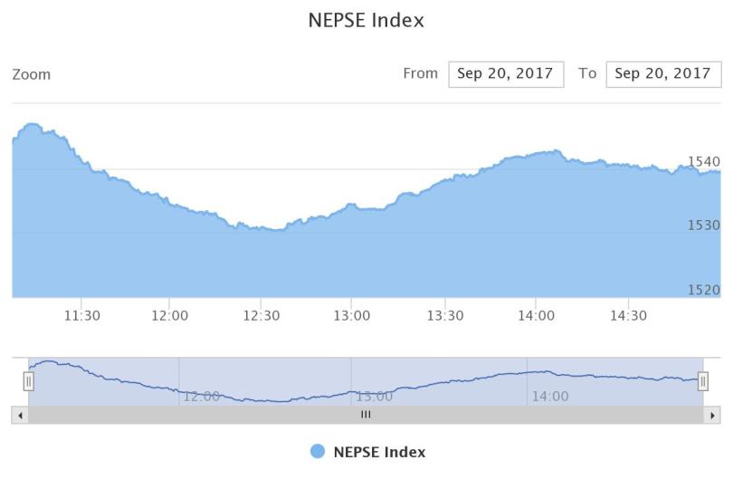Click the 1520 y-axis value label
Image resolution: width=733 pixels, height=489 pixels.
click(x=704, y=290)
